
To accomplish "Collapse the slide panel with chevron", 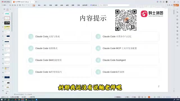I will 10,9.
